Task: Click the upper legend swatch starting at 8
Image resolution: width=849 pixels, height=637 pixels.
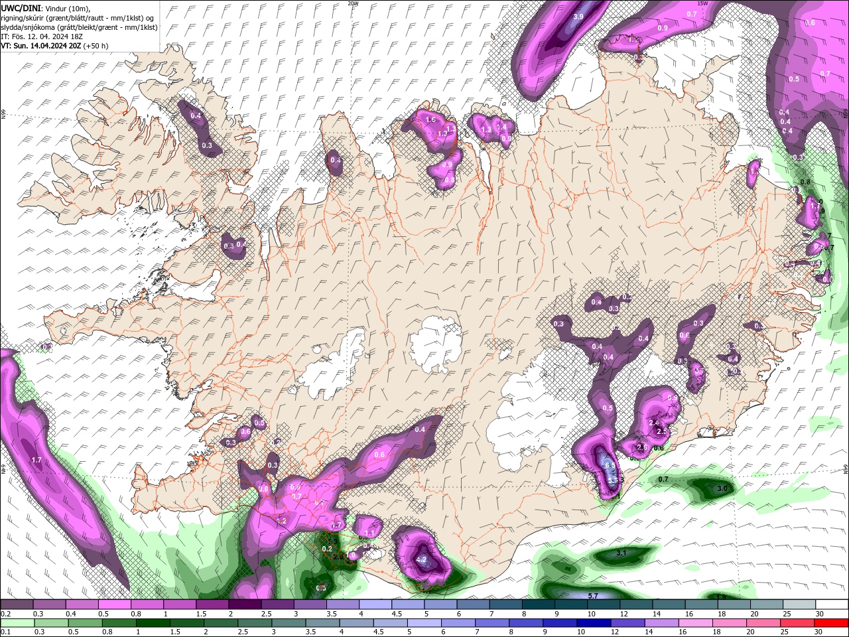Action: coord(538,604)
